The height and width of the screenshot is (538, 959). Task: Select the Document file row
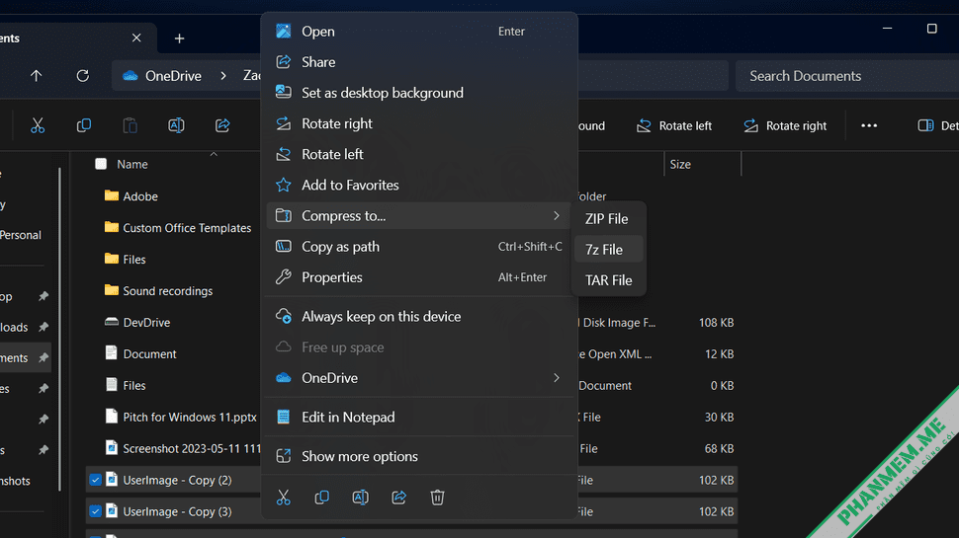pos(140,353)
